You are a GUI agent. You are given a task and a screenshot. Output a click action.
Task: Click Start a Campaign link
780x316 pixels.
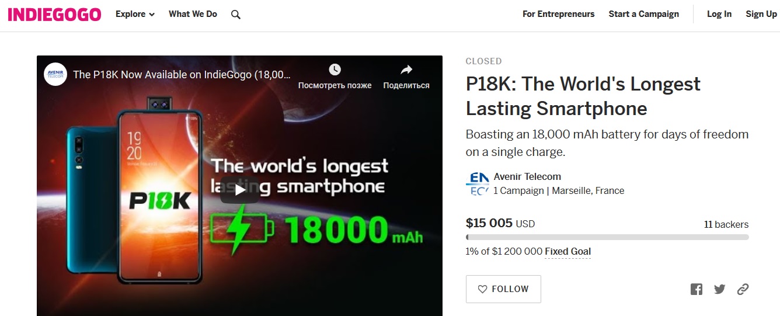[643, 15]
